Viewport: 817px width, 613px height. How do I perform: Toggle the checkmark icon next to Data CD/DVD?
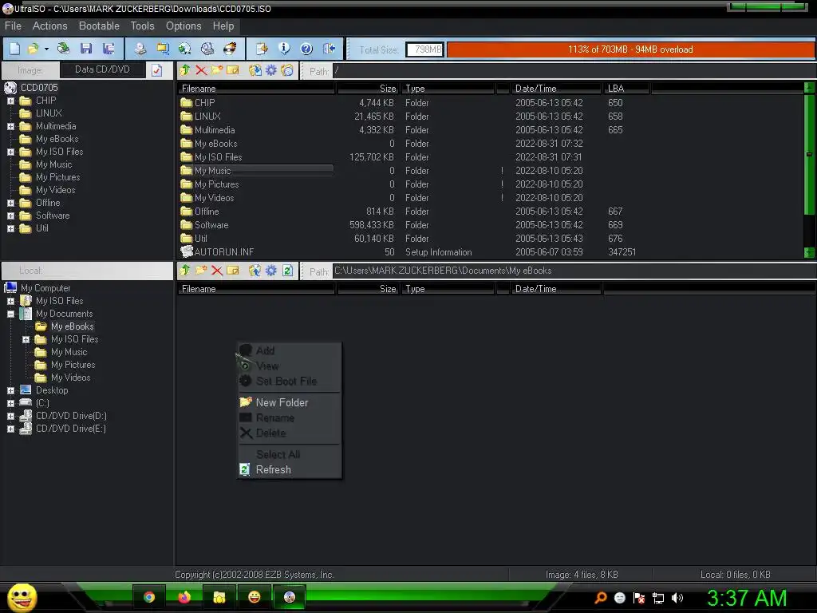point(157,70)
